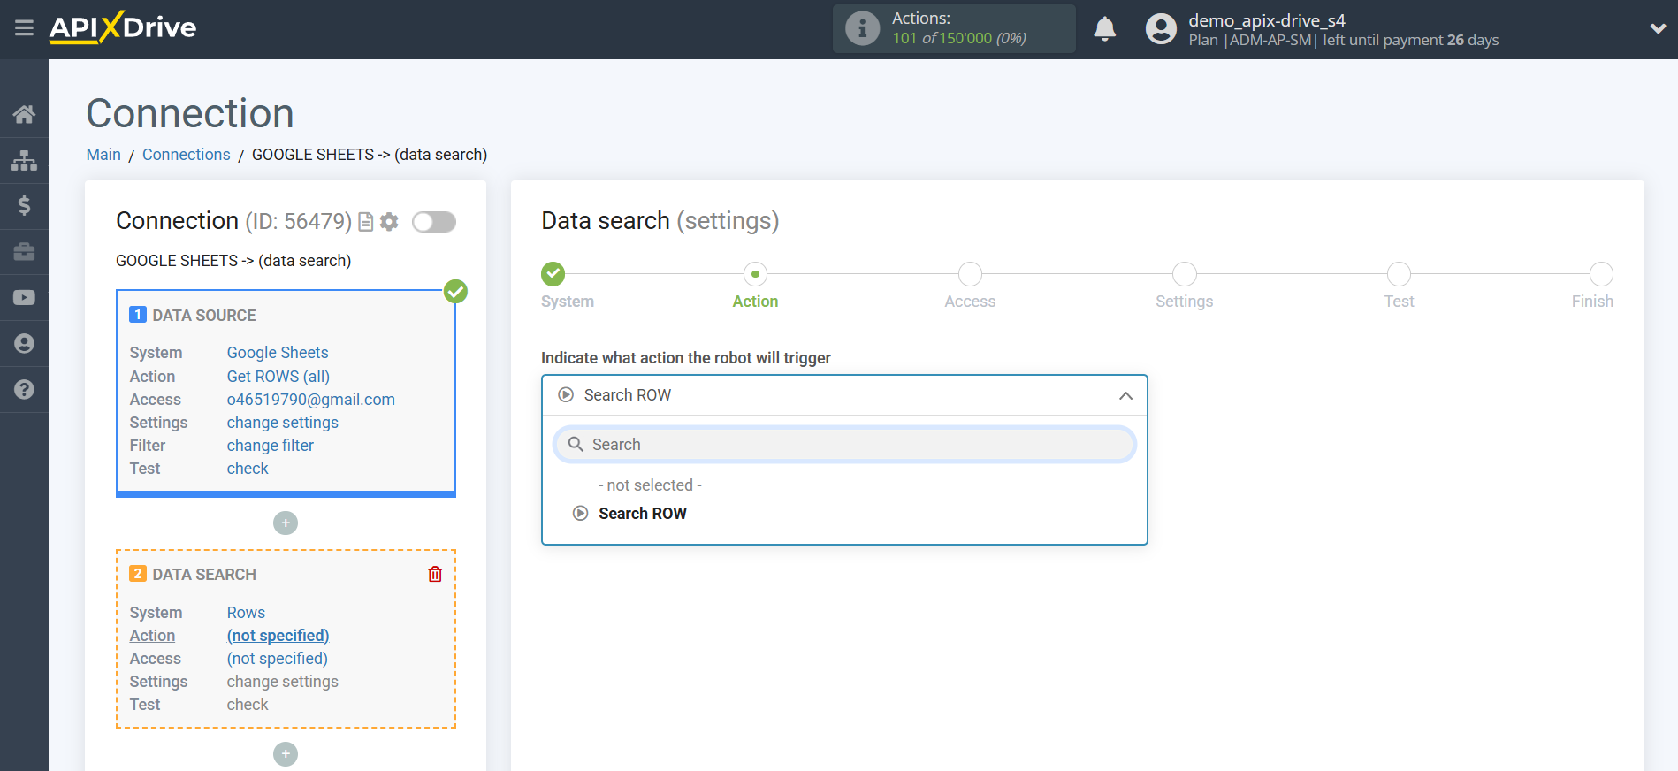Select the Action step in wizard
Viewport: 1678px width, 771px height.
[x=755, y=274]
